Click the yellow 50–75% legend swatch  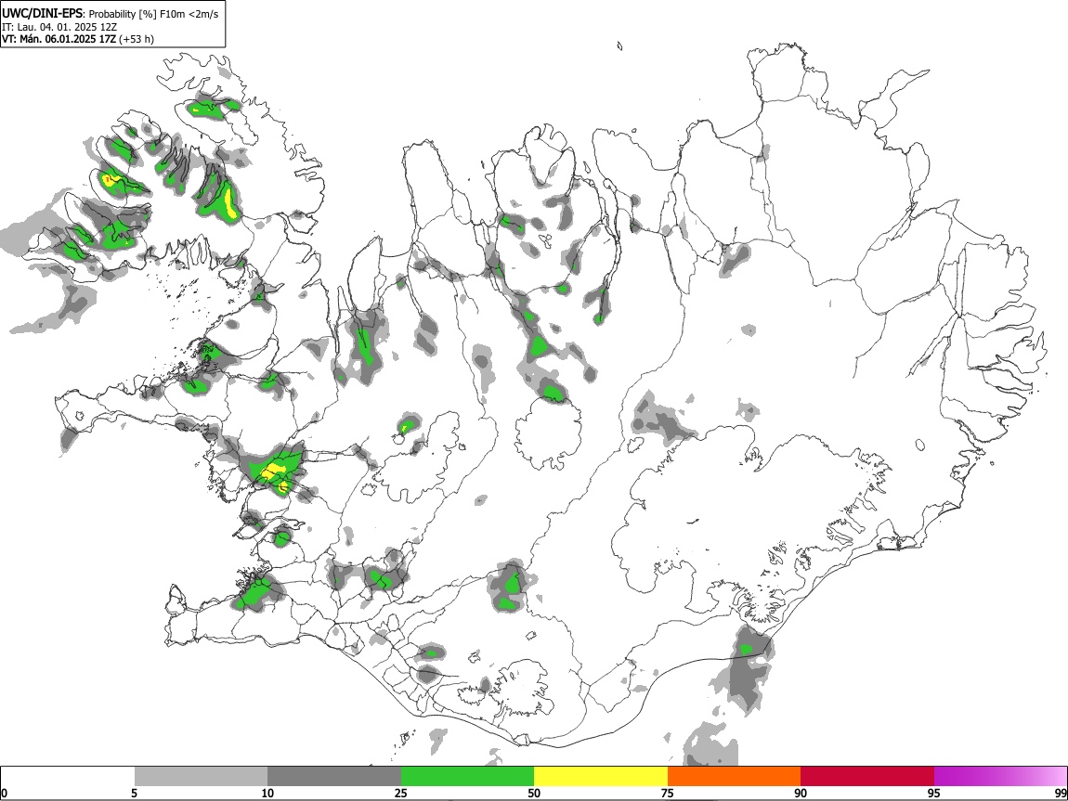point(601,776)
